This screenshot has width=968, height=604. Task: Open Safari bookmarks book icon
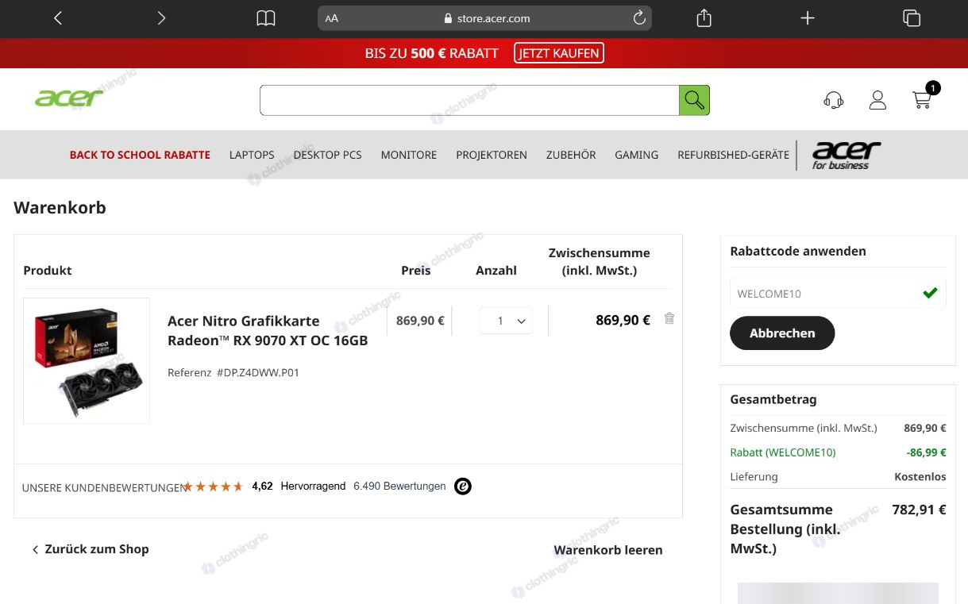pyautogui.click(x=266, y=18)
